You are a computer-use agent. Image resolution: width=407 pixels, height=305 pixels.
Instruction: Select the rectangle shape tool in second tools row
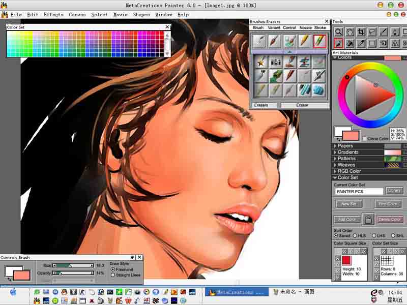(372, 43)
